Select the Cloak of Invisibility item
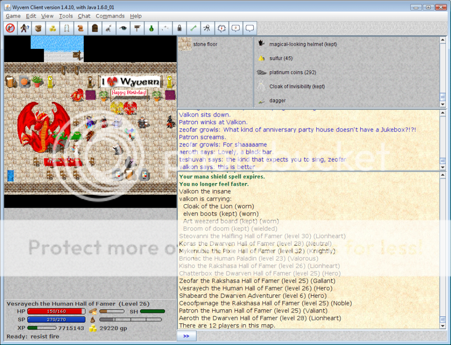Screen dimensions: 451x345 pyautogui.click(x=291, y=87)
